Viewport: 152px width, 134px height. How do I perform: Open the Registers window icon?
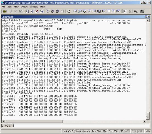pyautogui.click(x=89, y=11)
